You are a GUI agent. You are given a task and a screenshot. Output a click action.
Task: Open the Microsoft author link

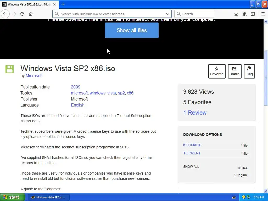[34, 76]
